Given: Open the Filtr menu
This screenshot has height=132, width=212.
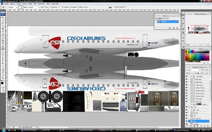Looking at the screenshot, I should (x=35, y=4).
